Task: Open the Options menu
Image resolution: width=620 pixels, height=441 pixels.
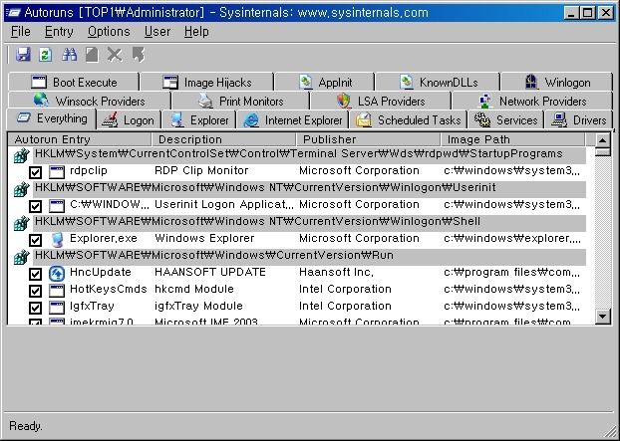Action: click(109, 32)
